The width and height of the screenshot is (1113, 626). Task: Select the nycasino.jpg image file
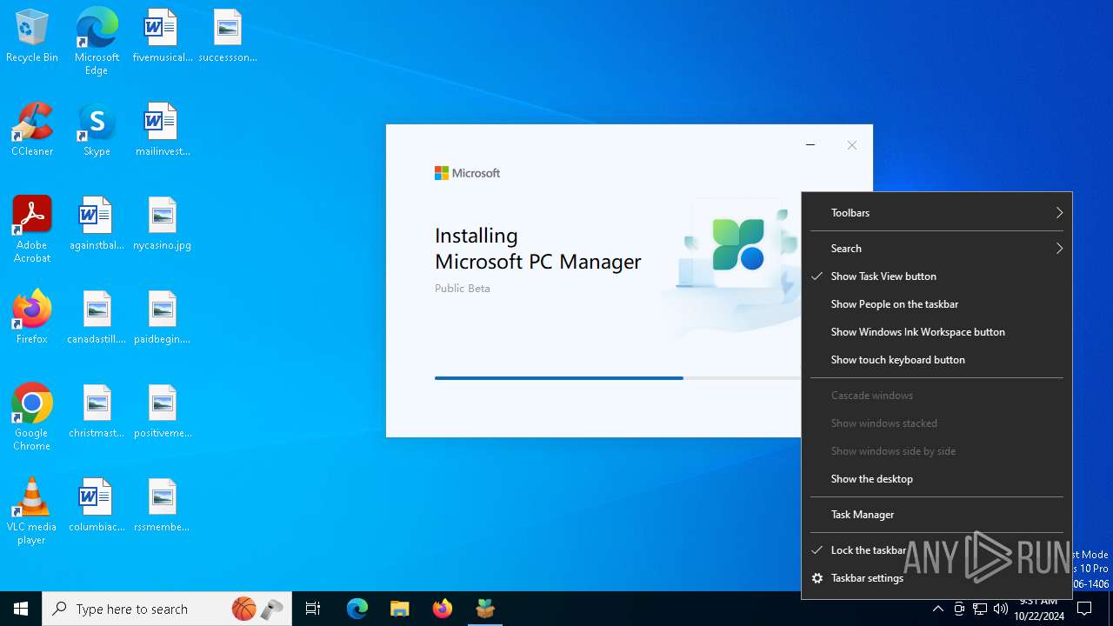tap(162, 224)
